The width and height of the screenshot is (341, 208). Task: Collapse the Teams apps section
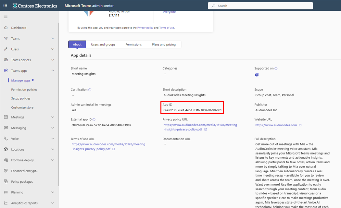tap(53, 71)
